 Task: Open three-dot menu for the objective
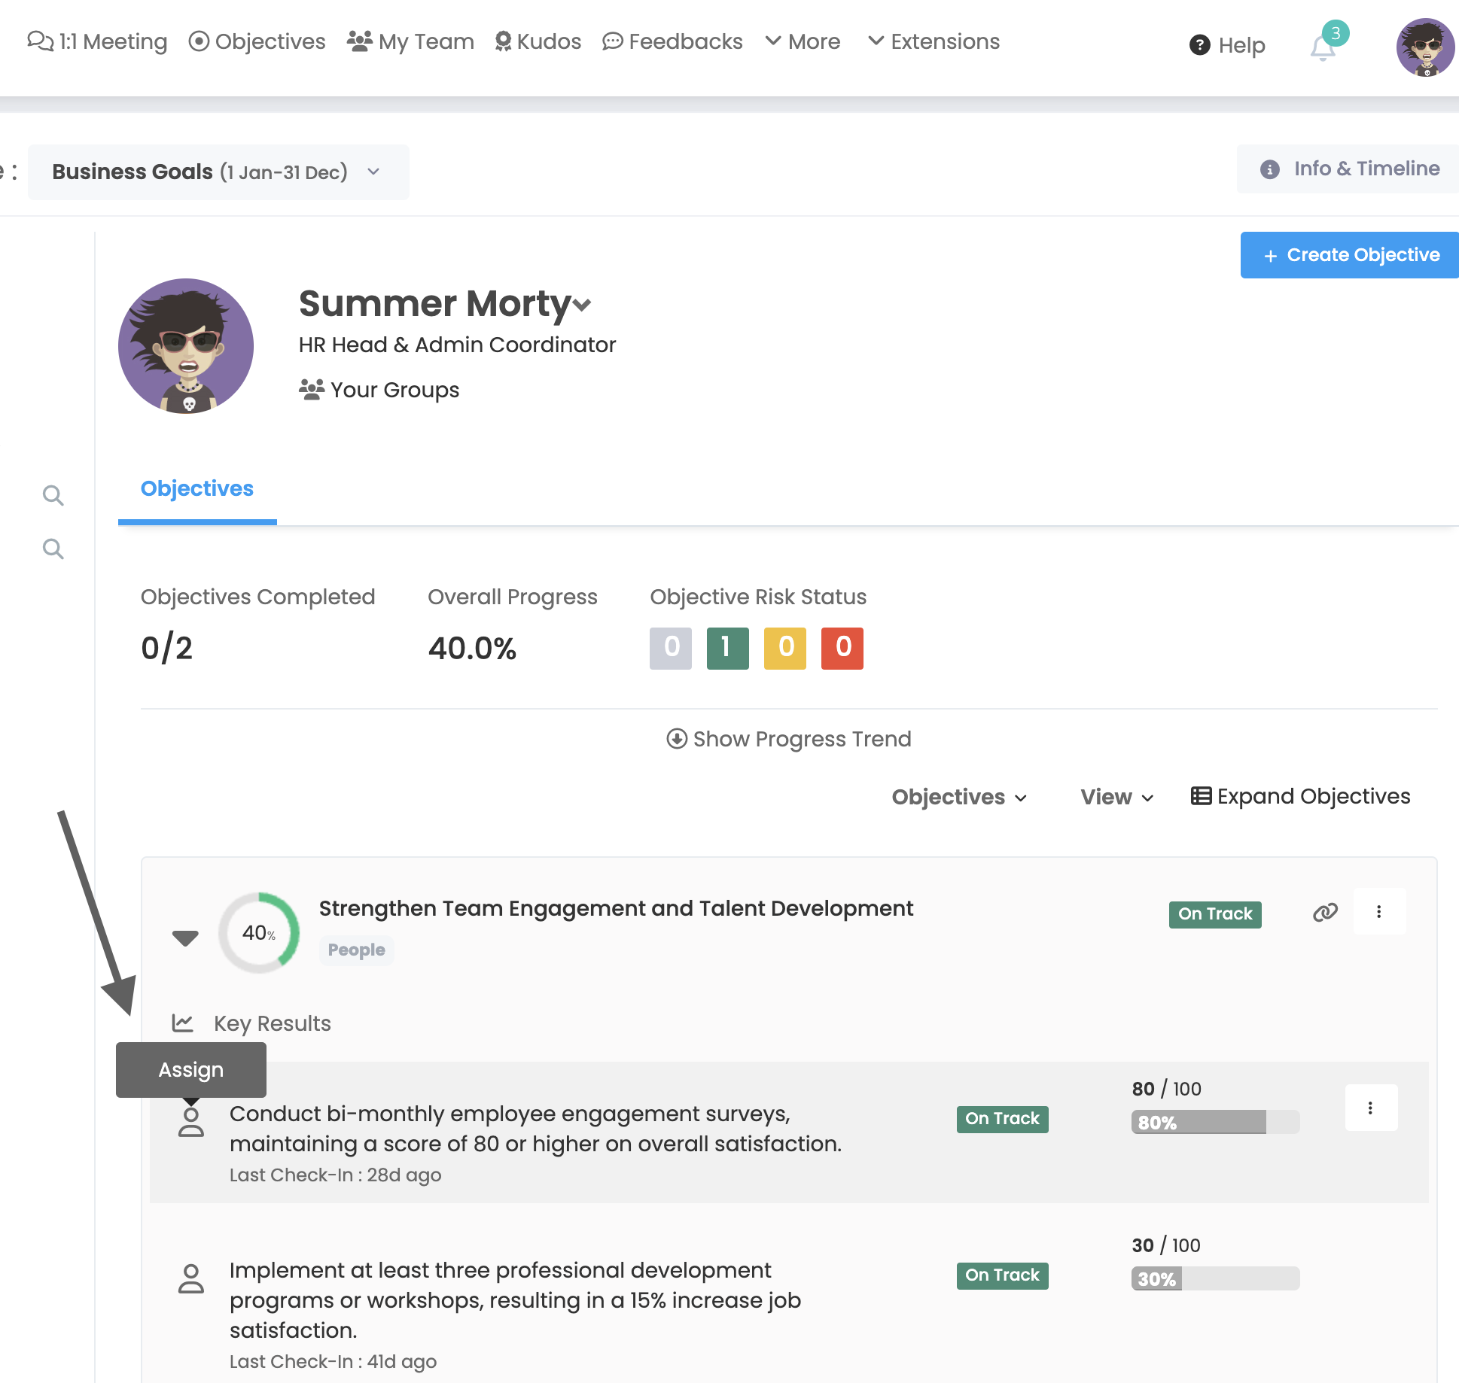point(1378,912)
